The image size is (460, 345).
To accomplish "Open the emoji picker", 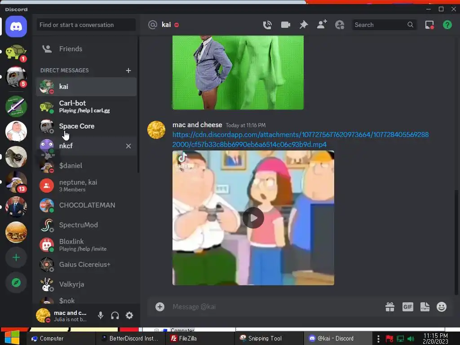I will [x=442, y=307].
